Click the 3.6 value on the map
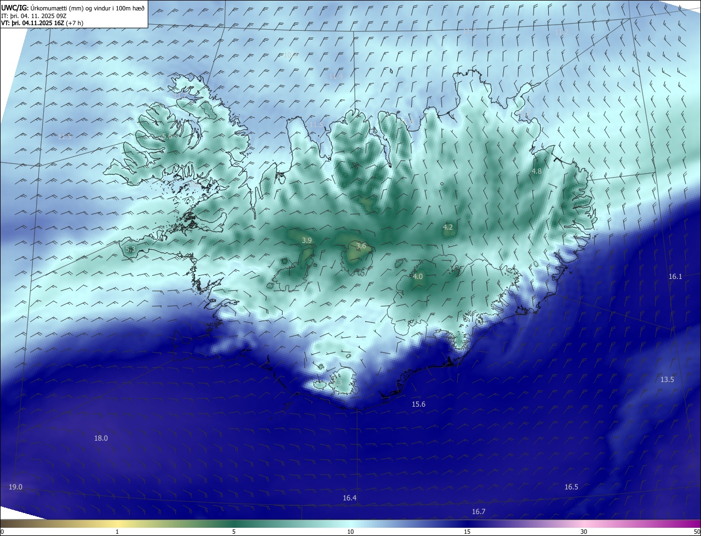701x536 pixels. coord(361,246)
